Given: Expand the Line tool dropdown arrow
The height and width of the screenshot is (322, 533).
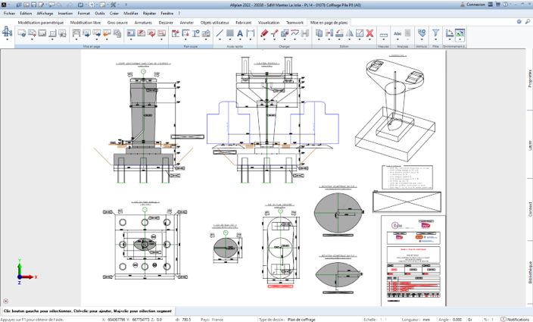Looking at the screenshot, I should click(x=220, y=39).
